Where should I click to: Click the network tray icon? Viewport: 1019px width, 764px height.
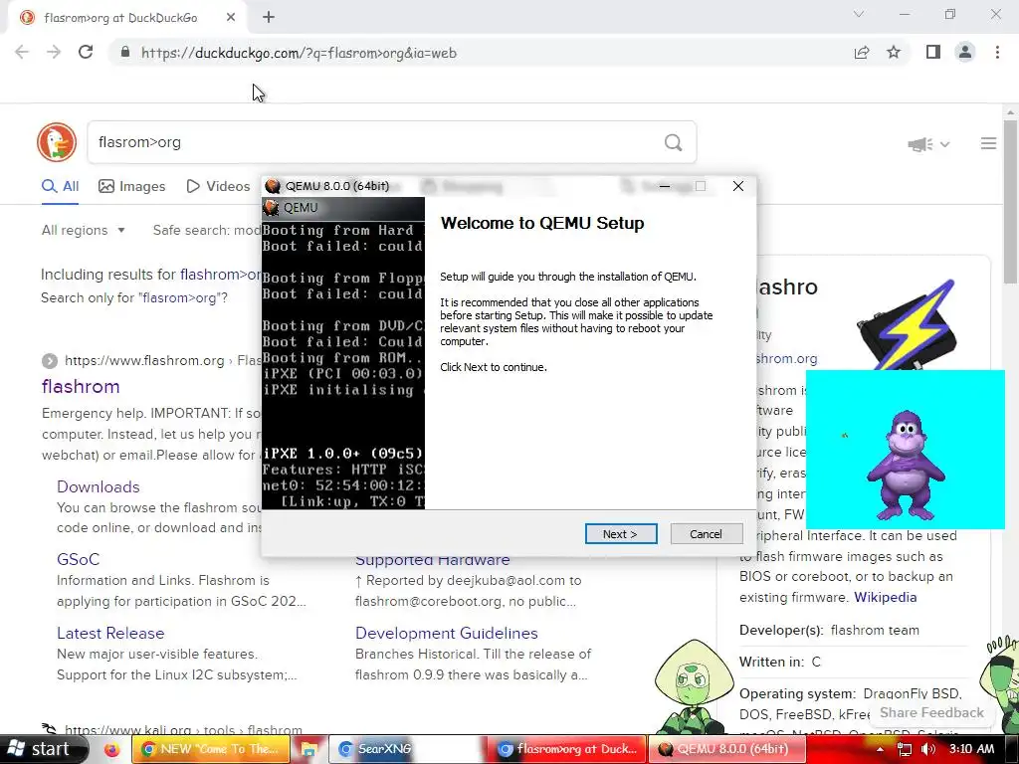[904, 749]
